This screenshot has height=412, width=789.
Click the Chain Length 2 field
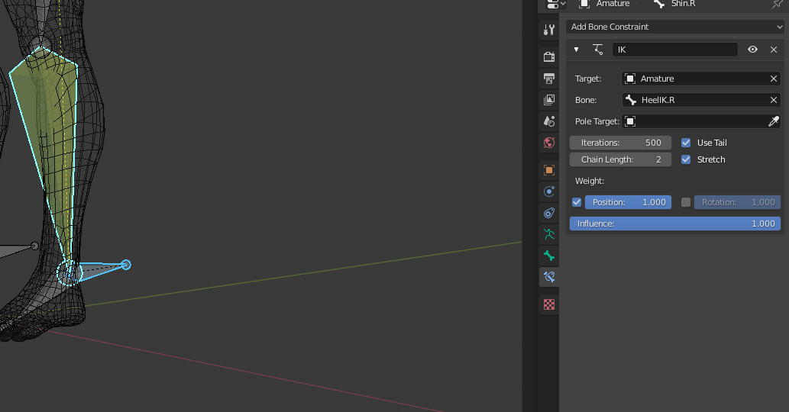(x=620, y=159)
